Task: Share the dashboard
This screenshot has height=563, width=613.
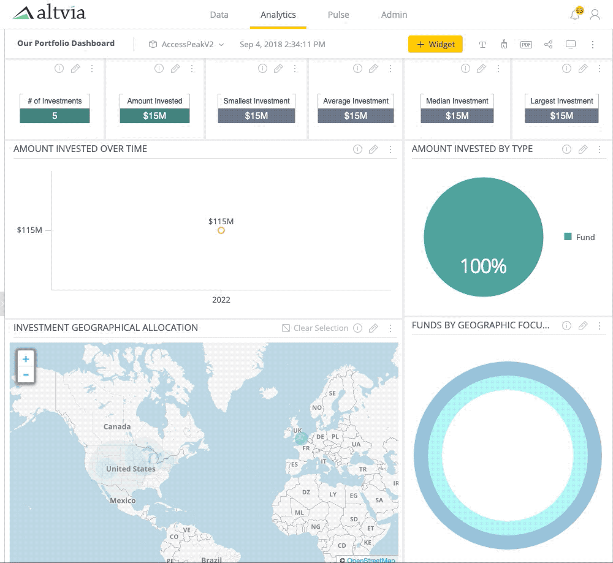Action: (x=548, y=44)
